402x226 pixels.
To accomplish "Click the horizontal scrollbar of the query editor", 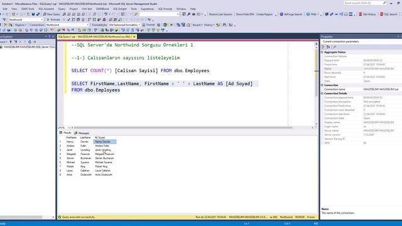I will pyautogui.click(x=183, y=127).
